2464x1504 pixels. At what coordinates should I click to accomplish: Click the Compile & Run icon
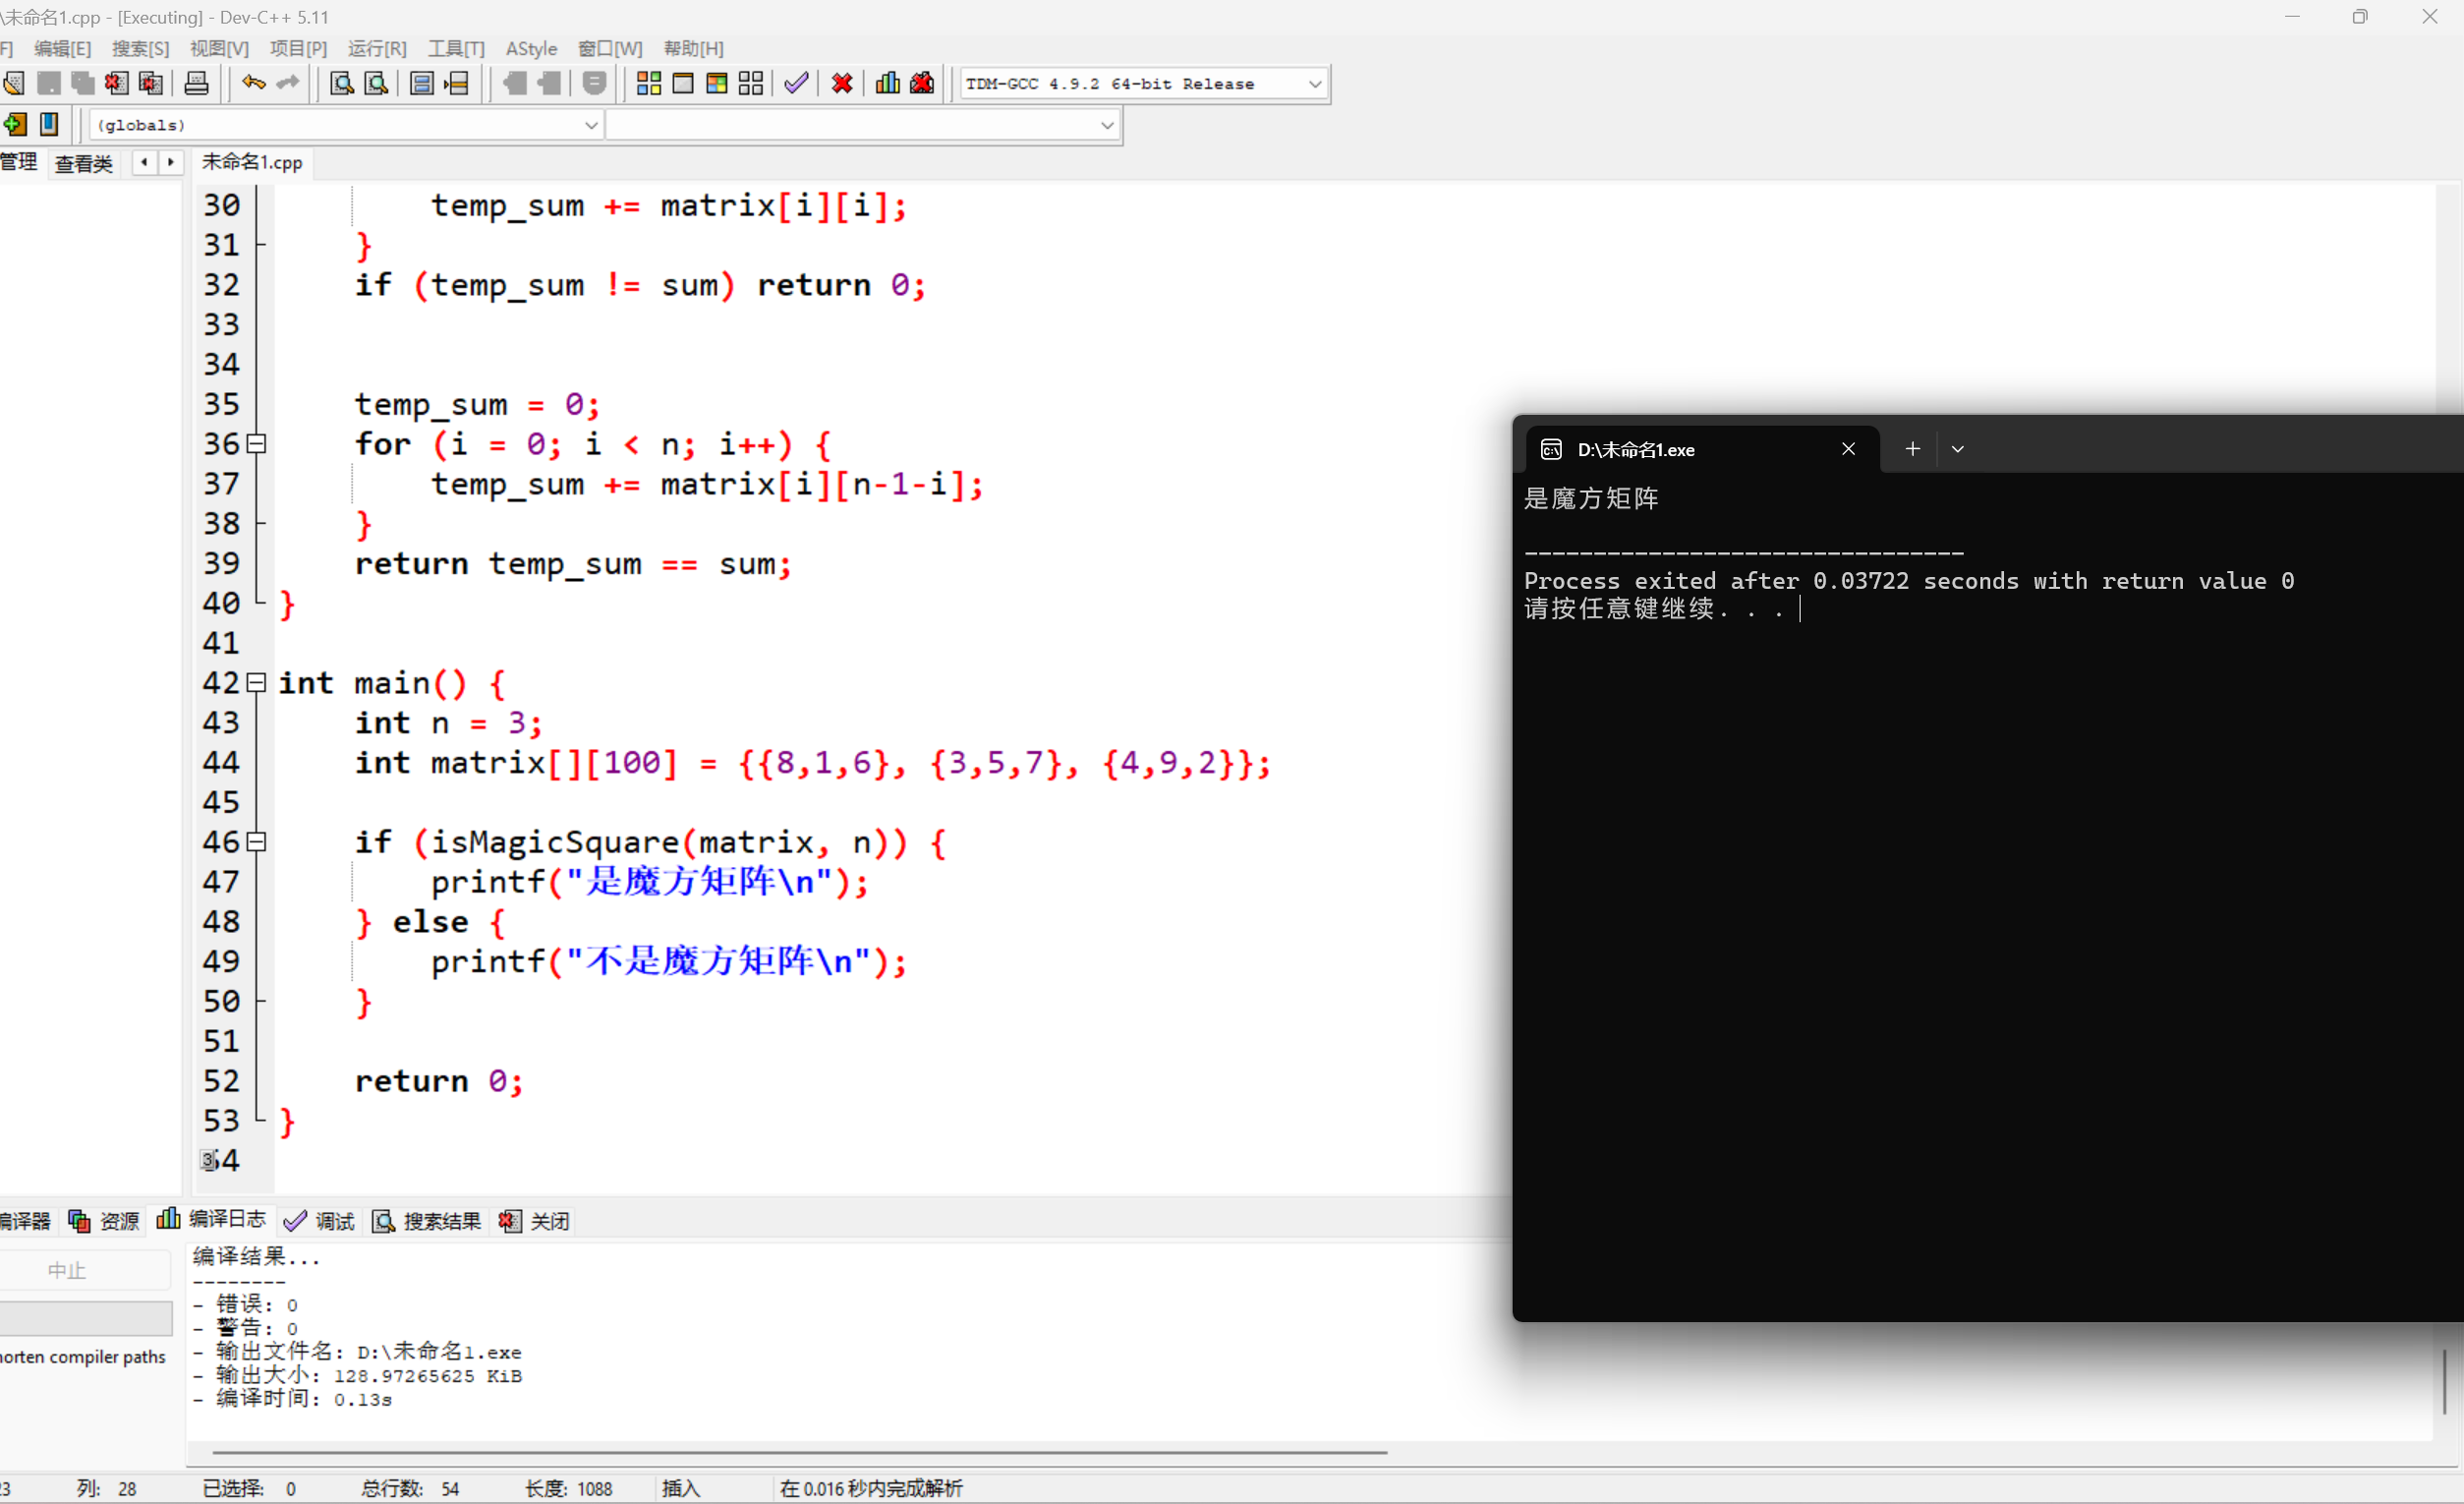tap(717, 84)
